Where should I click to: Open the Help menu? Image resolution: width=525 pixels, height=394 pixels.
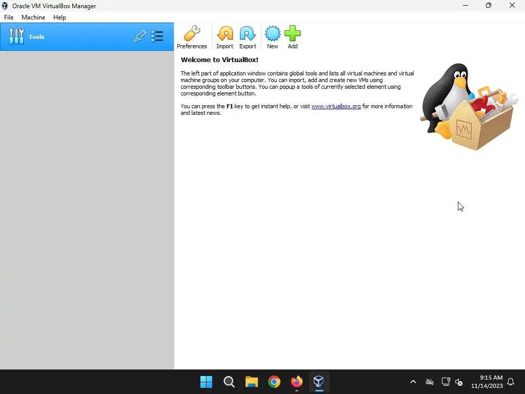pyautogui.click(x=59, y=17)
